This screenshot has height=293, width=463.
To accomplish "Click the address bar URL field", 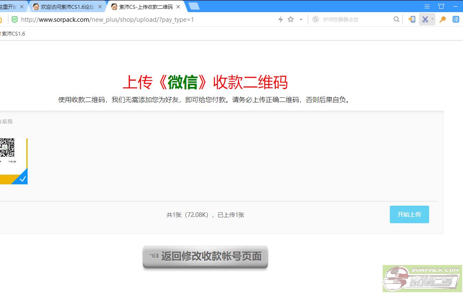I will [x=146, y=20].
